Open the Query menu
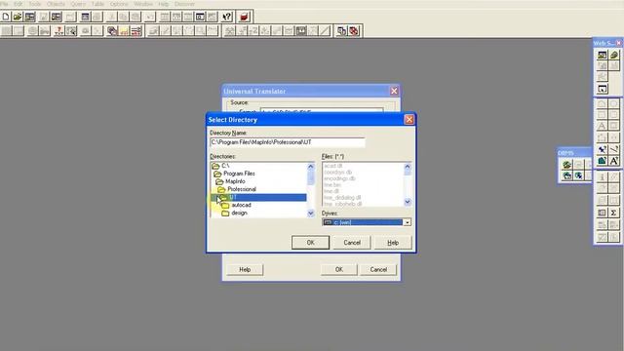The height and width of the screenshot is (351, 624). (x=78, y=4)
